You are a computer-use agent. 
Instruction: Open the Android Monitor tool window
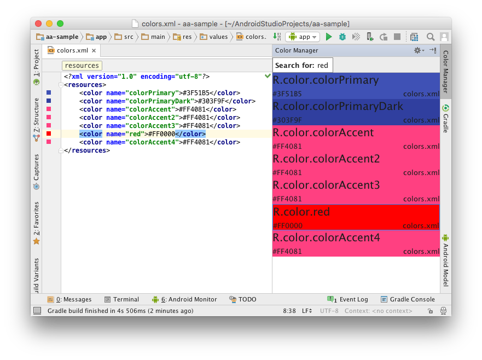tap(184, 299)
